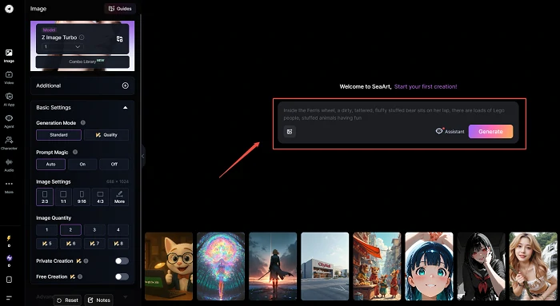The width and height of the screenshot is (560, 306).
Task: Set image quantity to 5
Action: point(46,244)
